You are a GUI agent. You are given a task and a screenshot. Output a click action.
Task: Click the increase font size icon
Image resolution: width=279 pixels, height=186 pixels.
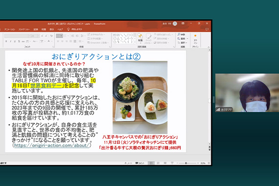pyautogui.click(x=42, y=36)
